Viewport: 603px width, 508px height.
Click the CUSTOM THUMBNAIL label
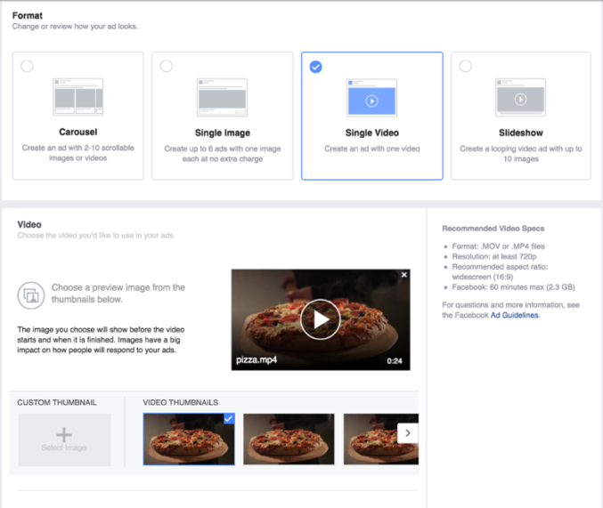tap(57, 402)
